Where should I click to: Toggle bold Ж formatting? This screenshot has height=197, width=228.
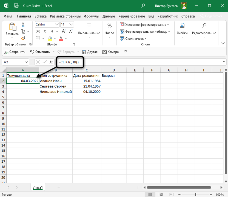(38, 31)
